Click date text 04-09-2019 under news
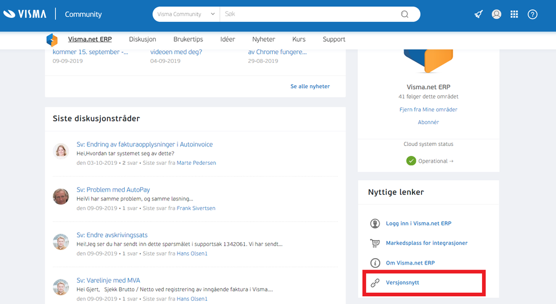Viewport: 556px width, 304px height. (x=165, y=61)
